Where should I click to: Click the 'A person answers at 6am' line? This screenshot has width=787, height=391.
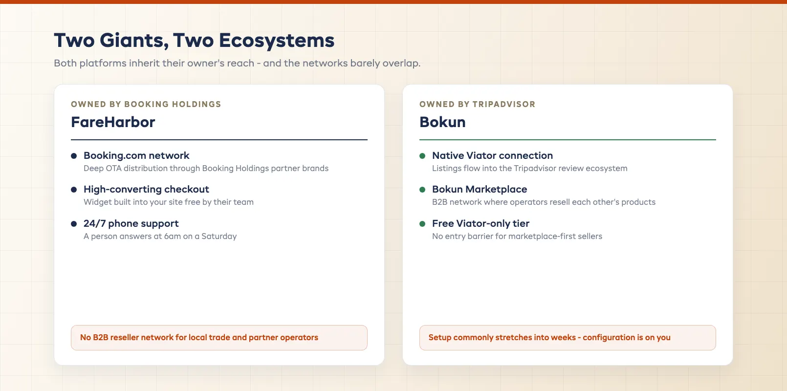point(160,236)
